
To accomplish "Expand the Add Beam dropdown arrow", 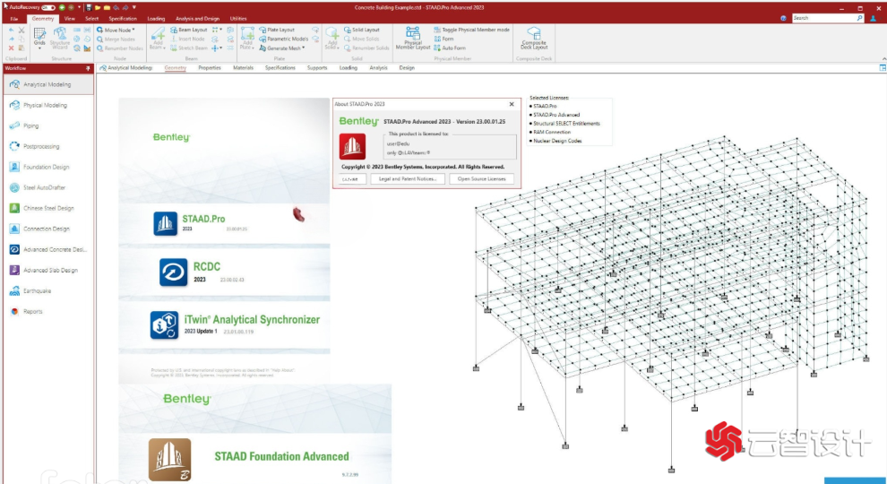I will [x=165, y=48].
